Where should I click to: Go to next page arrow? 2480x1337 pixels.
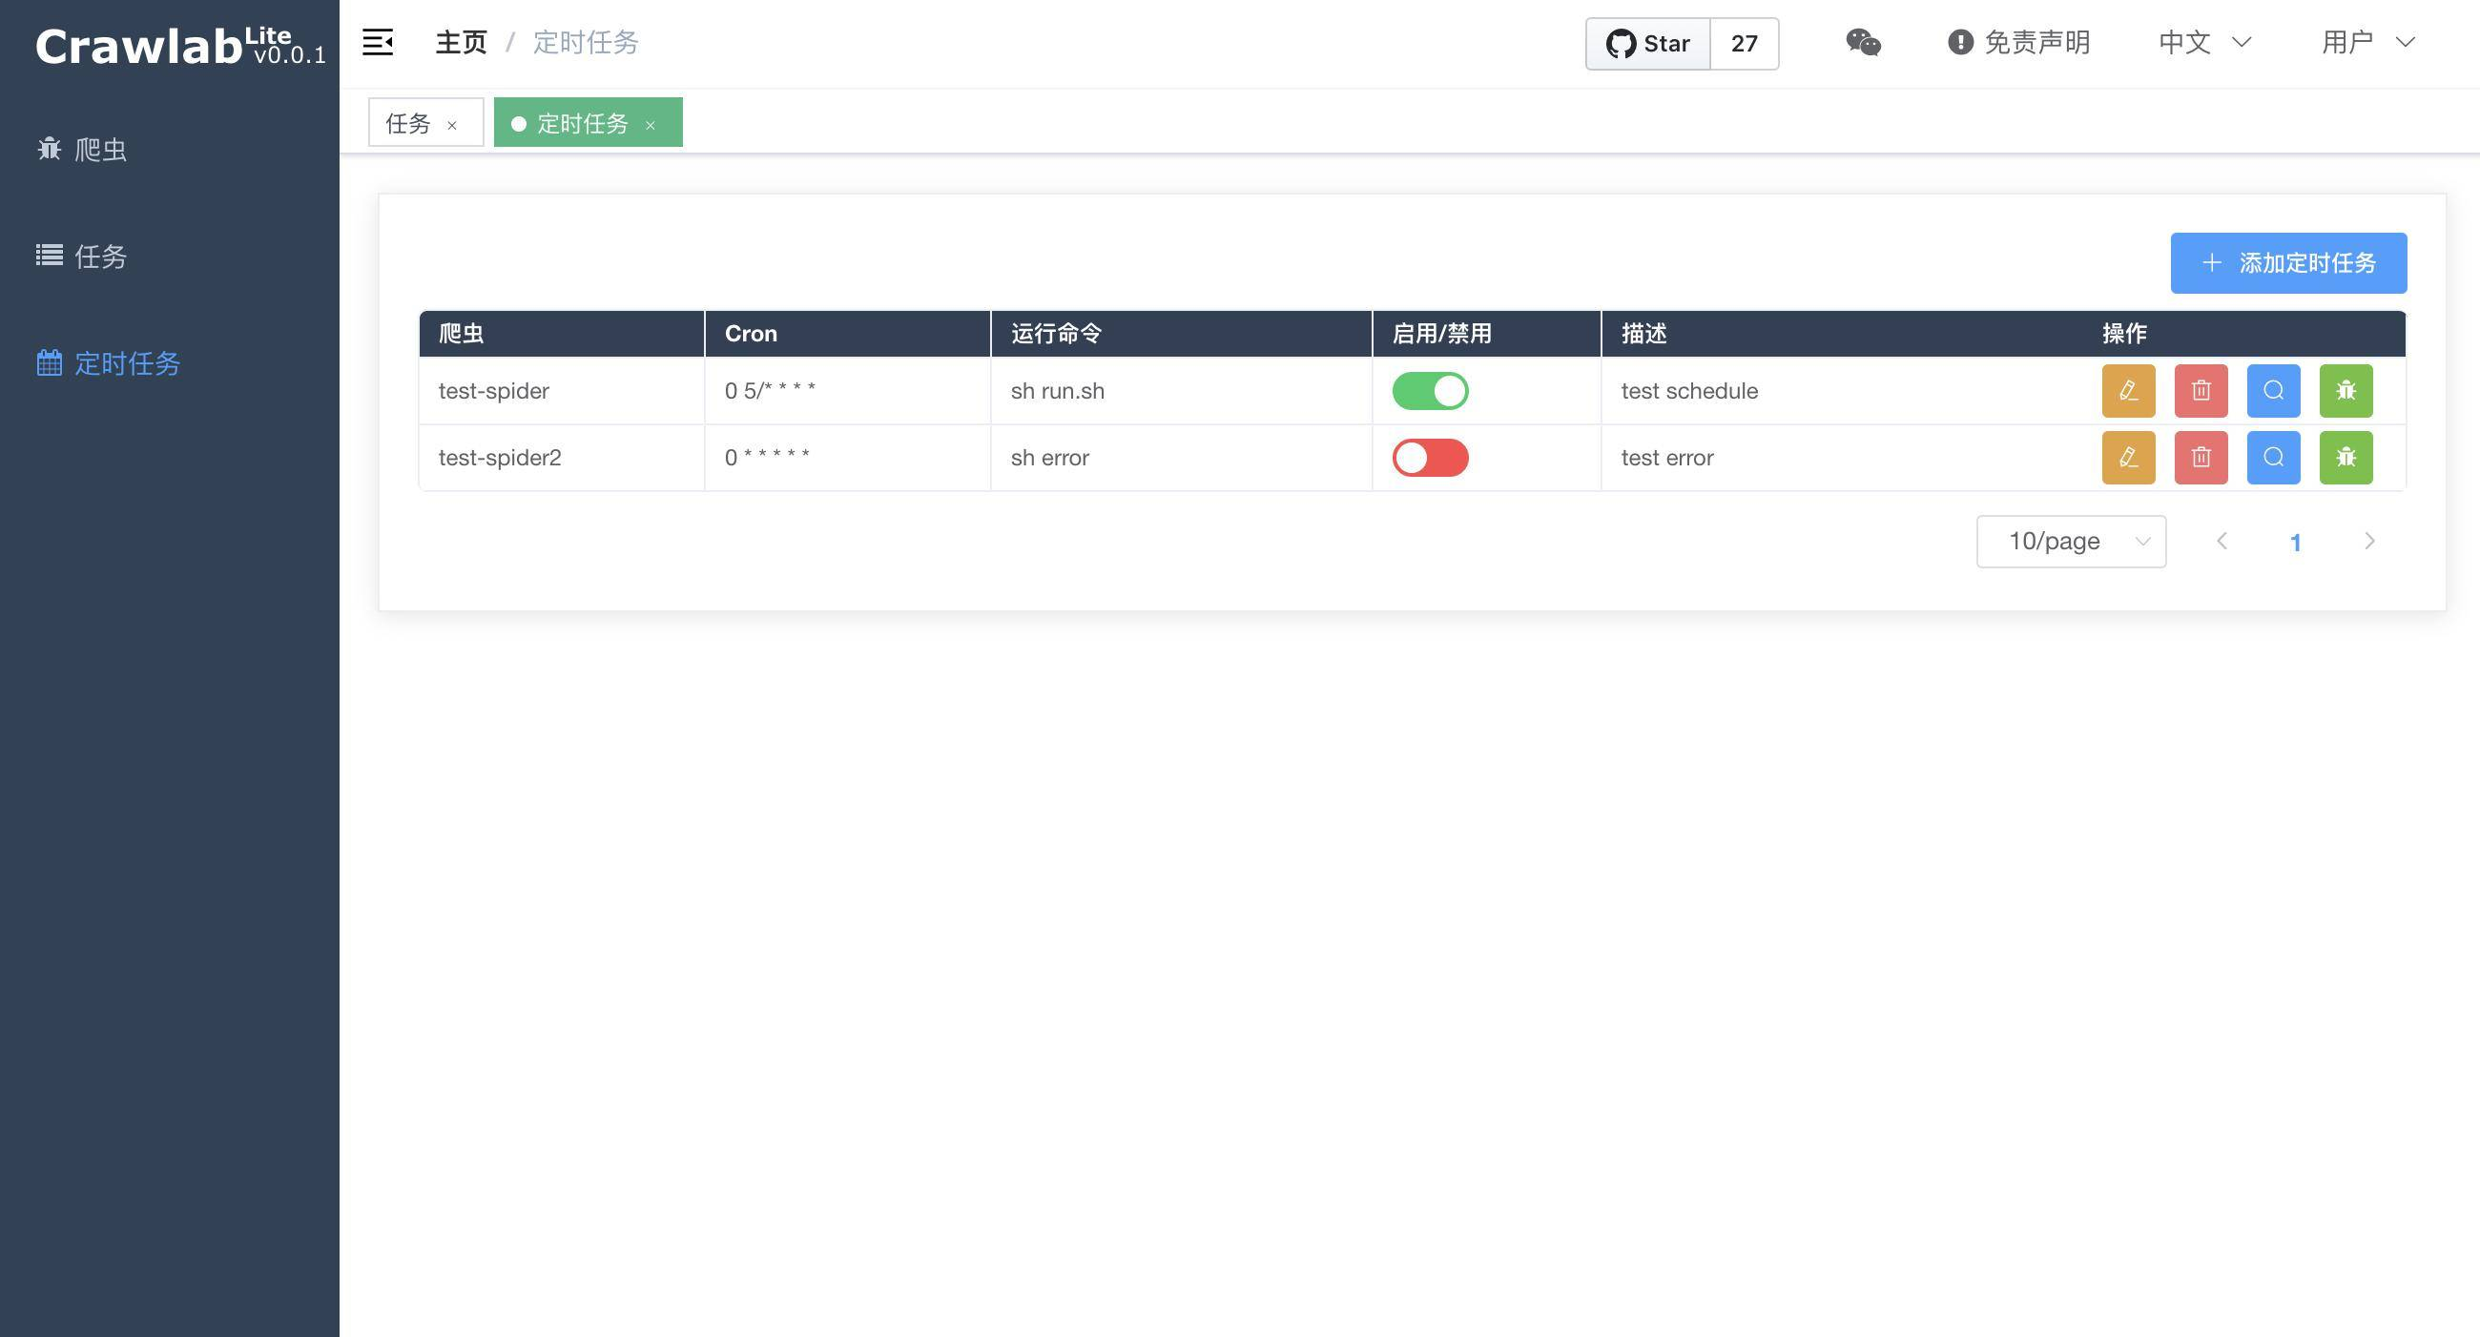2369,541
